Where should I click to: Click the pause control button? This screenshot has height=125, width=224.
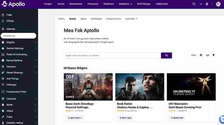(x=201, y=55)
